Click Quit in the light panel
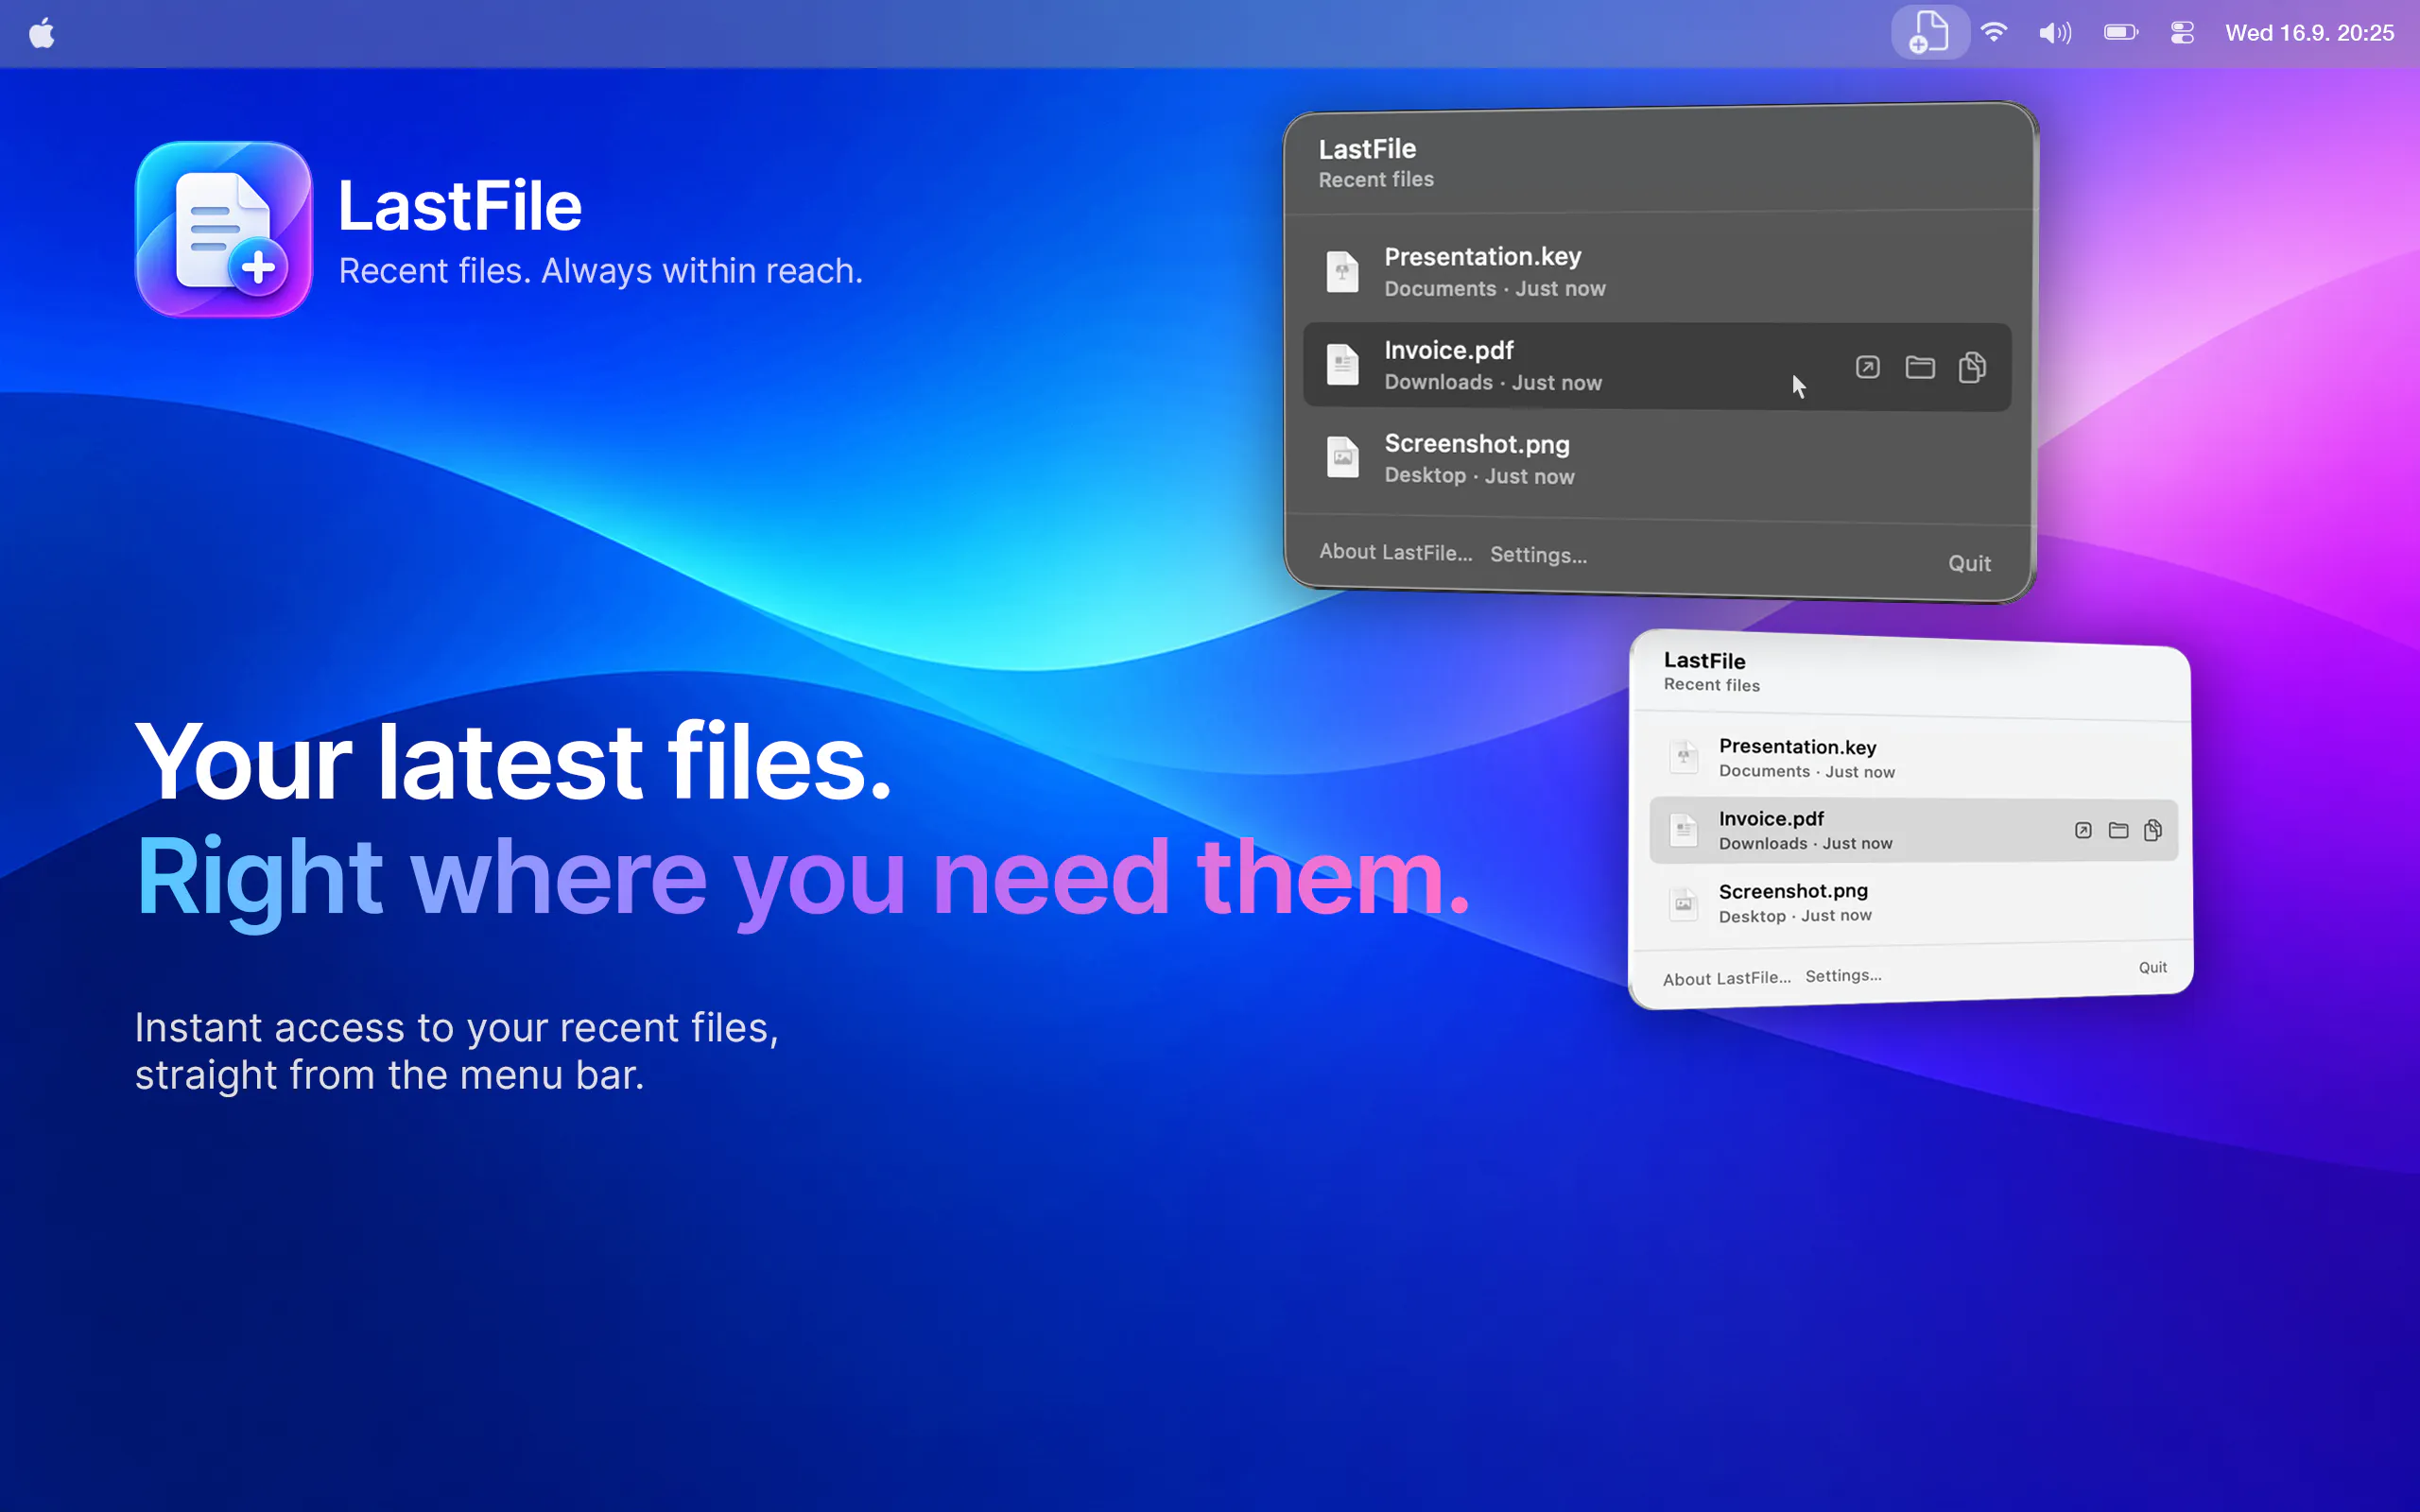The height and width of the screenshot is (1512, 2420). pyautogui.click(x=2153, y=967)
